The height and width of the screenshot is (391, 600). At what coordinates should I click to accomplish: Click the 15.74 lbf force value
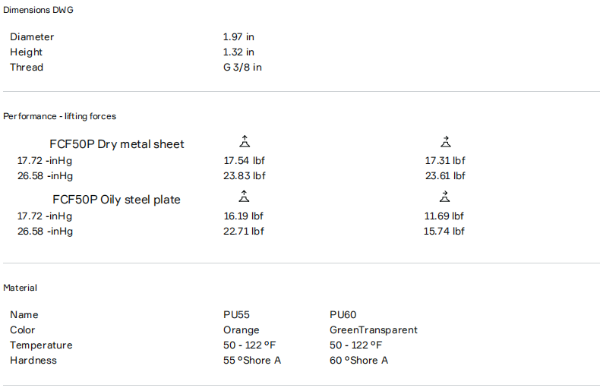point(444,232)
